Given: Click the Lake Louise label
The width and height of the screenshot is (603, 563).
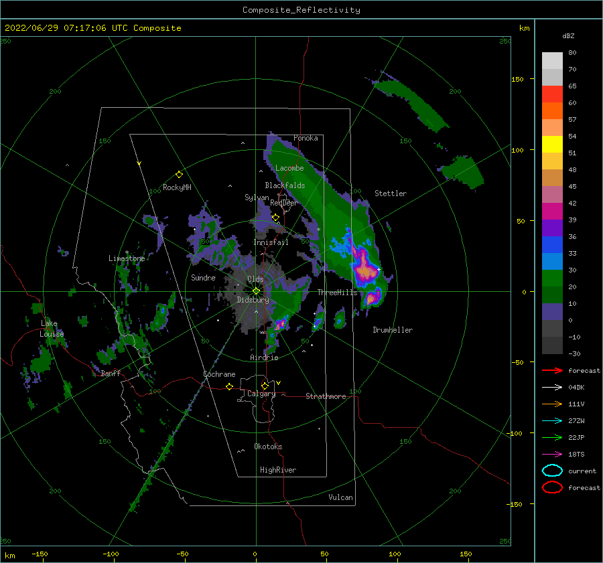Looking at the screenshot, I should [52, 329].
